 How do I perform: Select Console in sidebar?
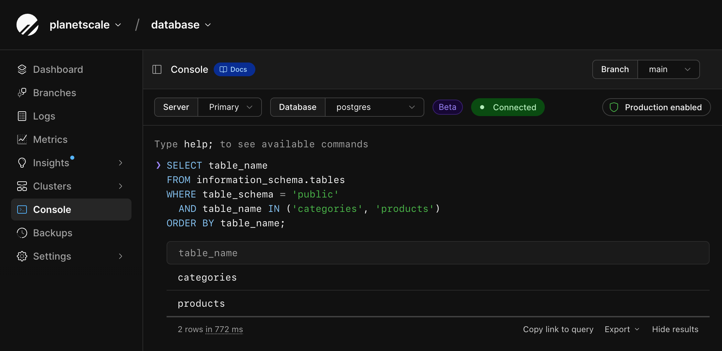tap(71, 210)
